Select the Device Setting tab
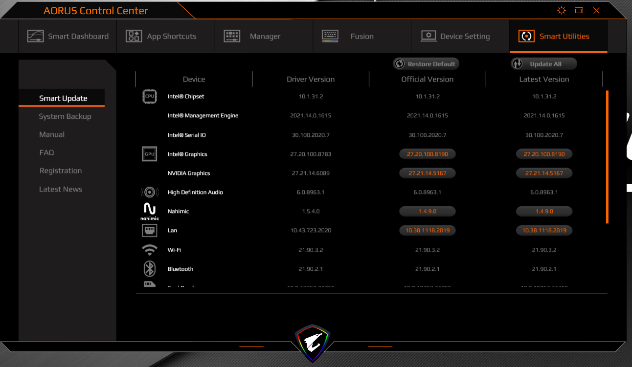Image resolution: width=632 pixels, height=367 pixels. pyautogui.click(x=460, y=36)
